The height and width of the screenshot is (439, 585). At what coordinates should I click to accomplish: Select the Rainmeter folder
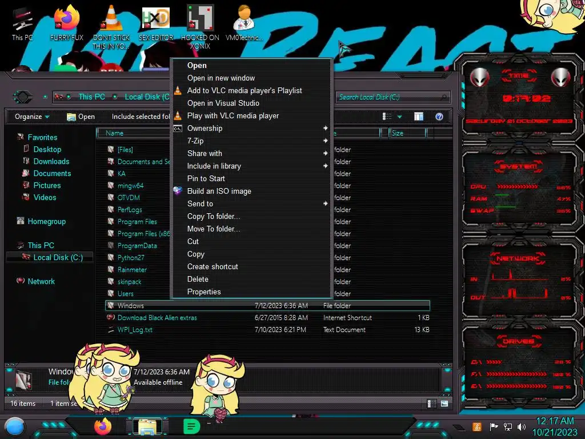pyautogui.click(x=132, y=270)
